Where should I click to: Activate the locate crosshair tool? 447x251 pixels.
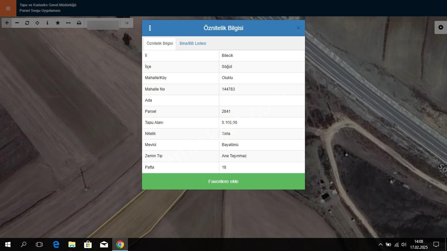[x=37, y=23]
